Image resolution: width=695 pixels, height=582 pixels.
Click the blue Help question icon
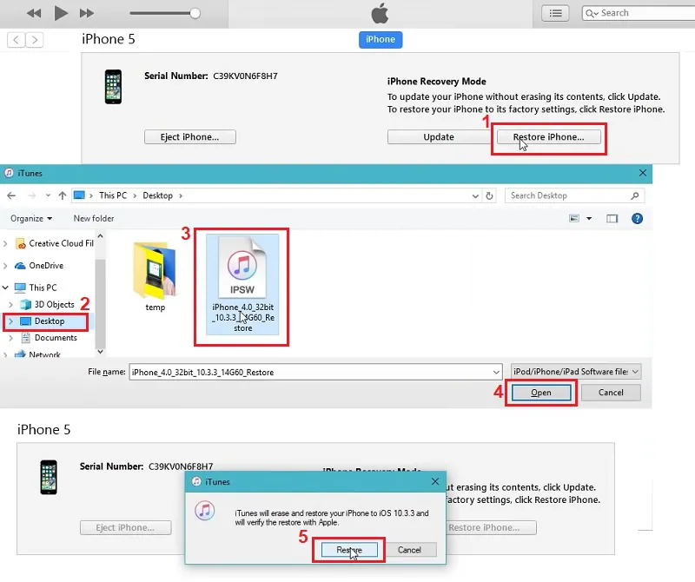(x=637, y=219)
